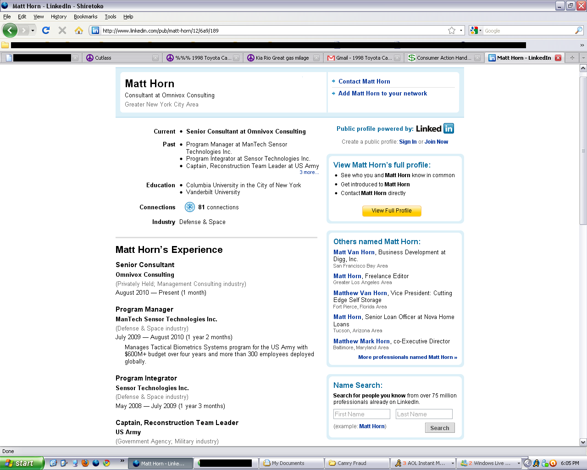Click the Name Search 'Search' button
The height and width of the screenshot is (470, 587).
pyautogui.click(x=440, y=428)
